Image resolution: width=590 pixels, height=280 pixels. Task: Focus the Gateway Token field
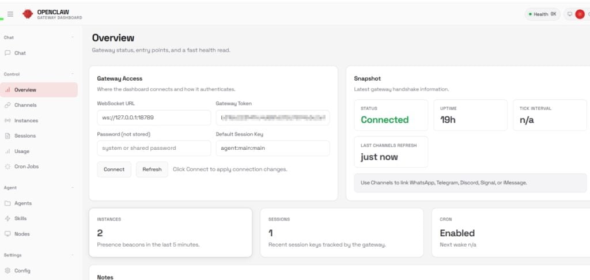pos(273,118)
